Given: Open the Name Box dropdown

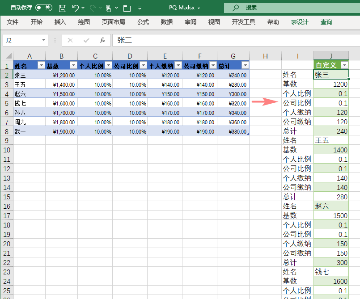Looking at the screenshot, I should tap(44, 40).
